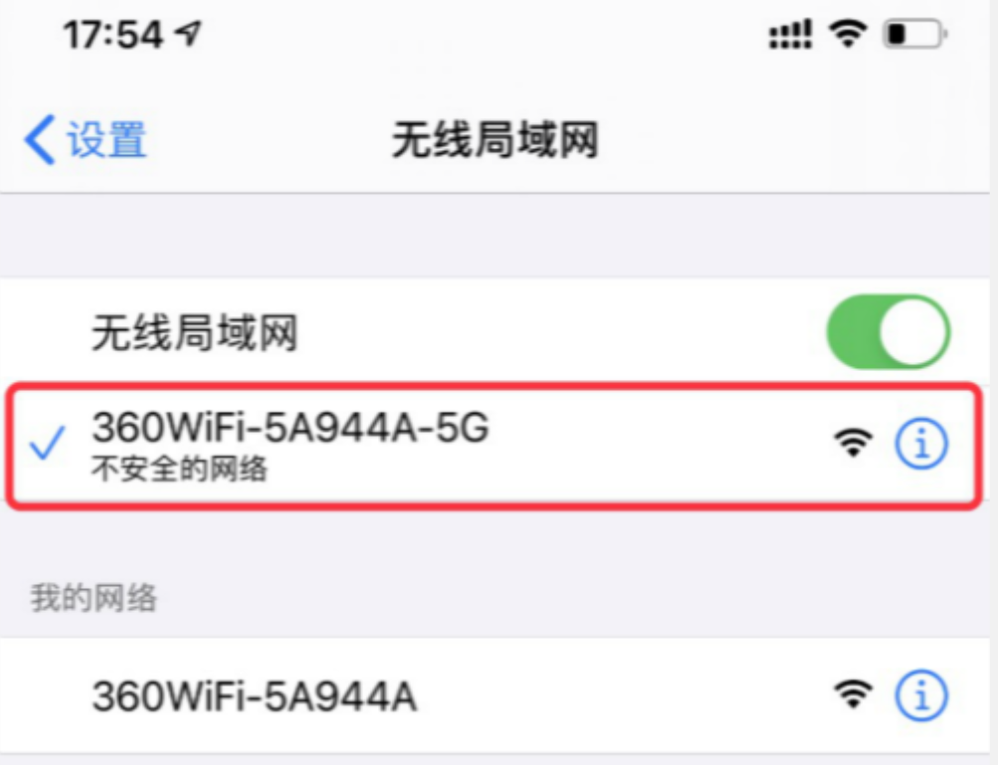Tap cellular signal bars in status bar
The image size is (998, 765).
[790, 34]
